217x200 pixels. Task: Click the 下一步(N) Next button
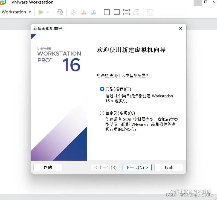pos(137,167)
